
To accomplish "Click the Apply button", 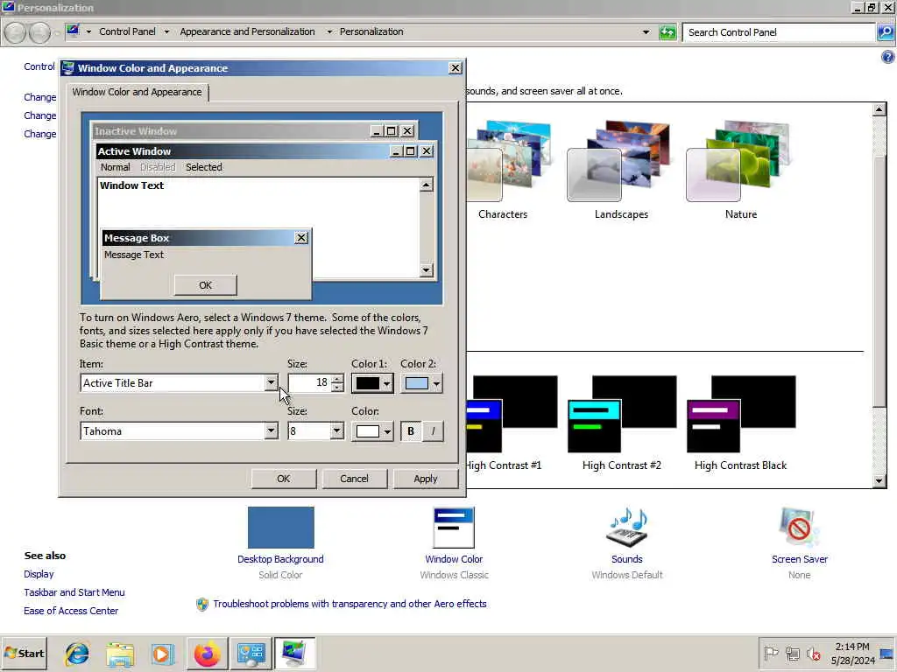I will pyautogui.click(x=425, y=479).
